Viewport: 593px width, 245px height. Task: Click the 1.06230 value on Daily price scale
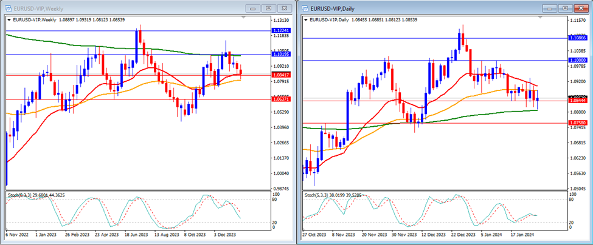pos(578,158)
